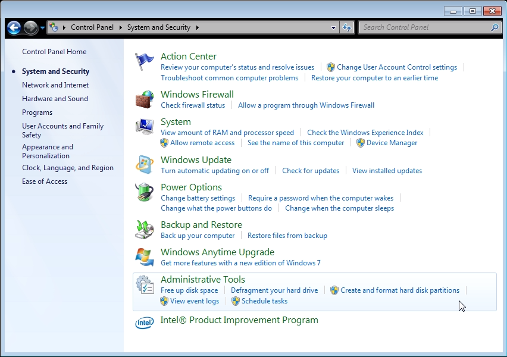
Task: Open Defragment your hard drive link
Action: coord(274,290)
